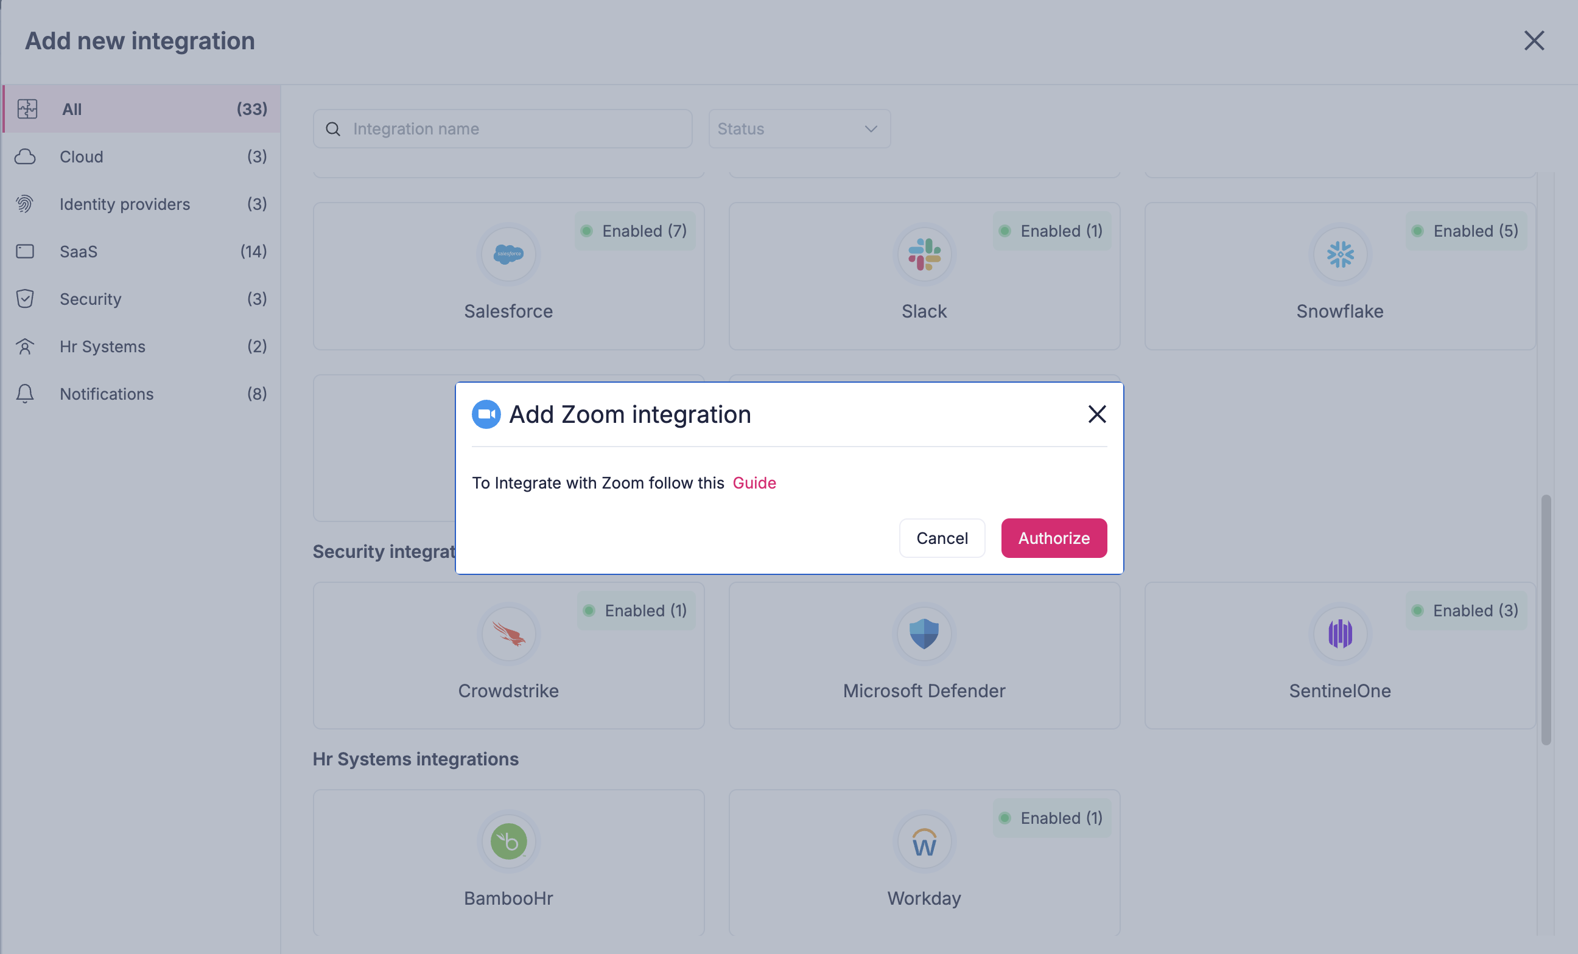Click the integrations list vertical scrollbar

point(1545,618)
